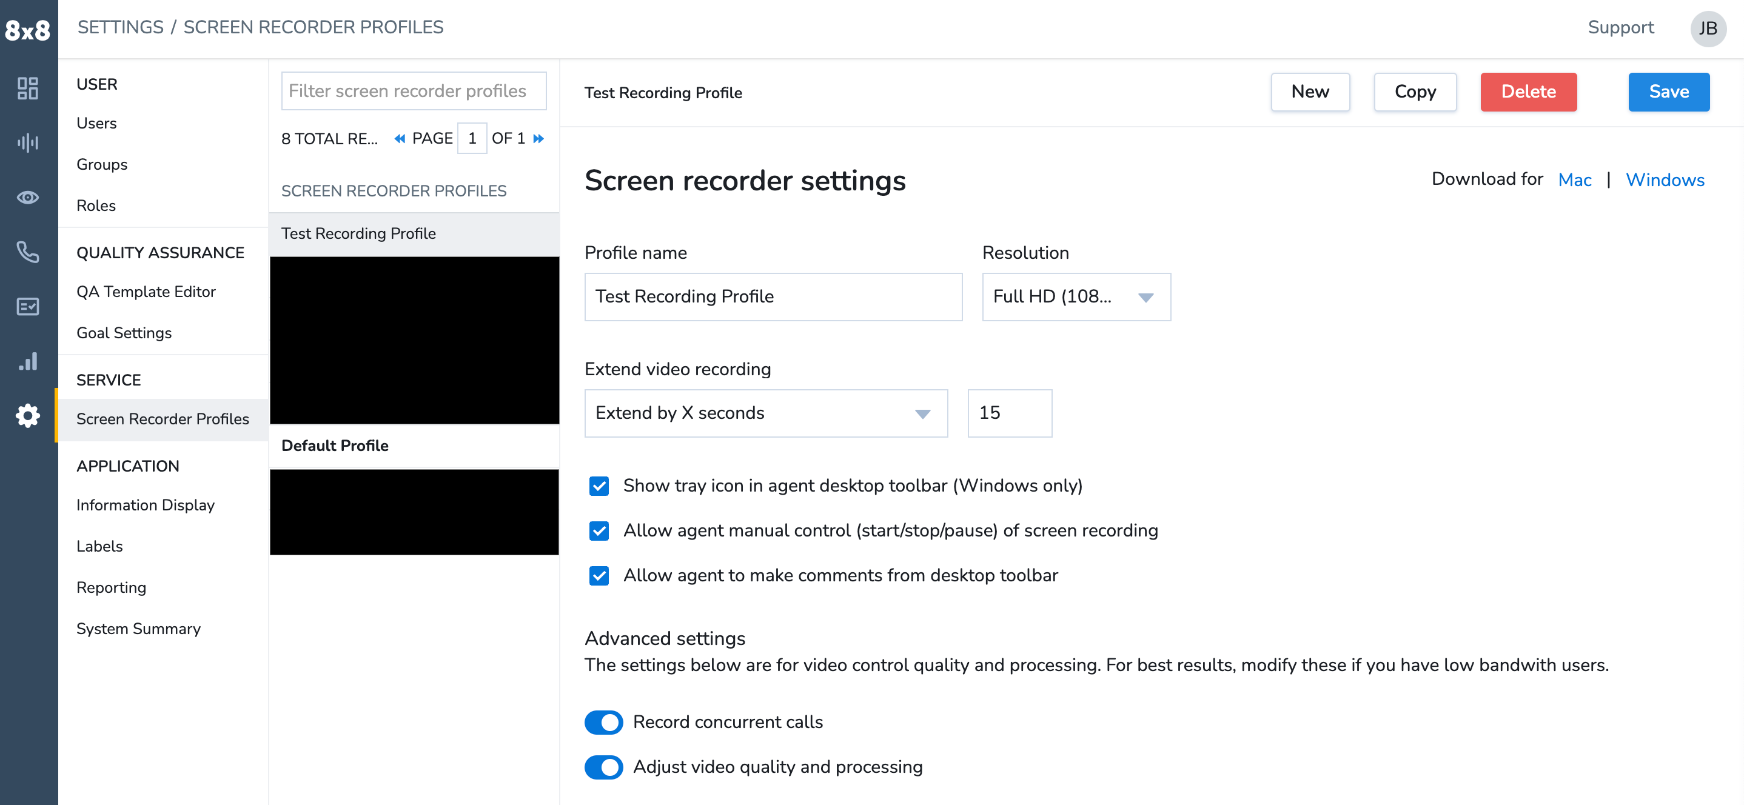Click the red Delete button
1744x805 pixels.
click(1528, 92)
